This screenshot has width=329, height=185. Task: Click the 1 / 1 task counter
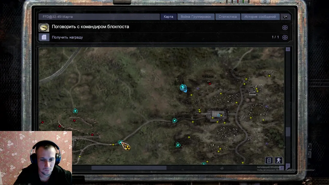(x=275, y=37)
